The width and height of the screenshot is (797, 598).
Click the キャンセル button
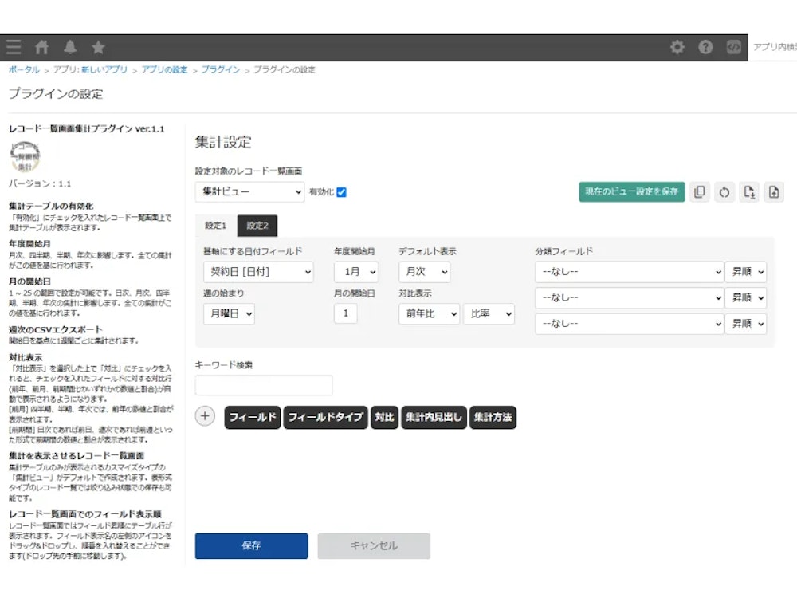374,546
